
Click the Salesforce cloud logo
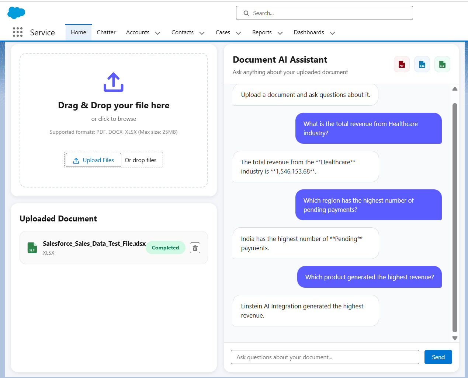click(16, 13)
